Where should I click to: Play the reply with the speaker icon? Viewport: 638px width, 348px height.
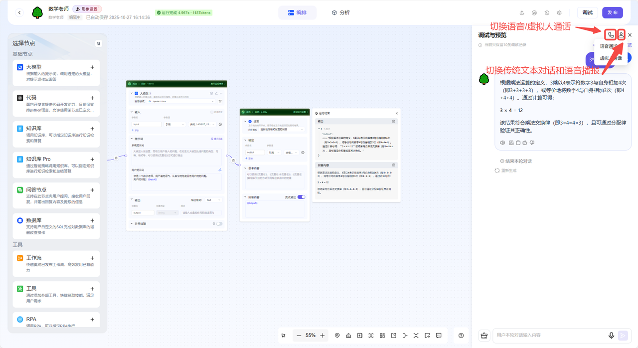(503, 143)
